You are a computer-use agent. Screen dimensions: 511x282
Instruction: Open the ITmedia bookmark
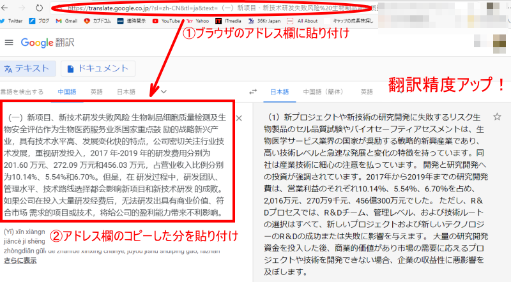pos(228,21)
